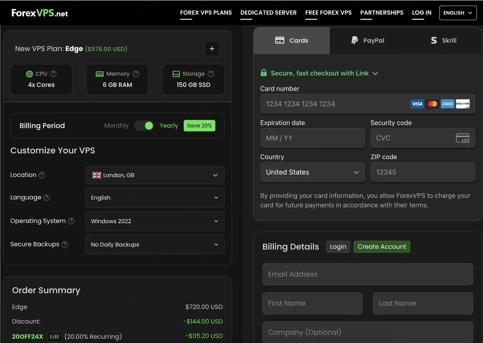
Task: Open the Storage help question mark
Action: click(x=211, y=74)
